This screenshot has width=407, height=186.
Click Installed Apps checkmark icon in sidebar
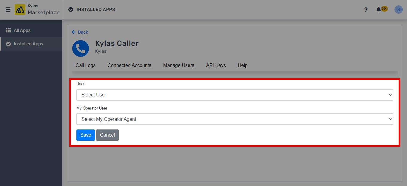8,44
